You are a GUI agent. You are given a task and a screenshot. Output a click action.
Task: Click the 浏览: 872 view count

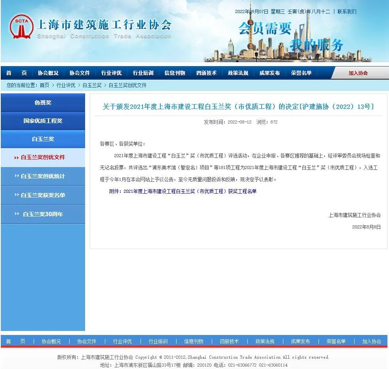pos(267,122)
